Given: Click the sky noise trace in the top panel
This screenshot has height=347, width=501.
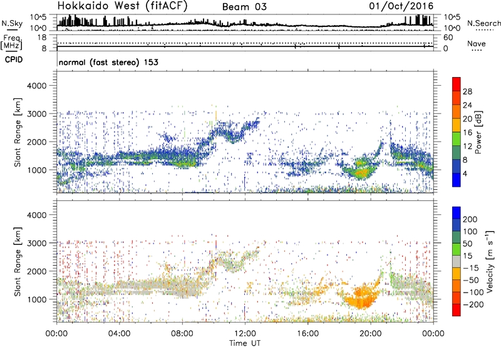Looking at the screenshot, I should 245,23.
